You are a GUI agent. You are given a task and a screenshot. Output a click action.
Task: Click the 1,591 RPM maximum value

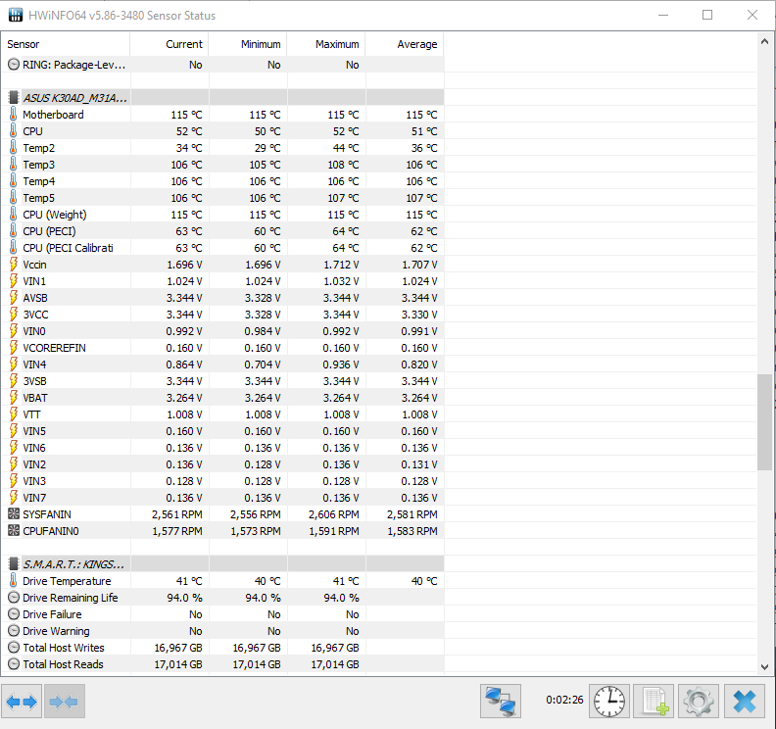[334, 531]
